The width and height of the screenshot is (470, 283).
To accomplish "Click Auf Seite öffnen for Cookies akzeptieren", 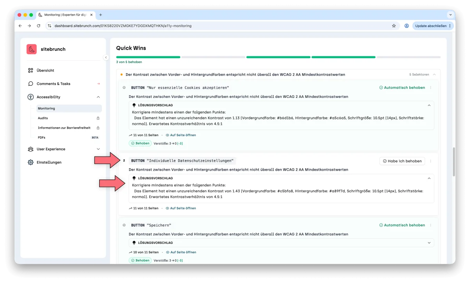I will coord(181,135).
